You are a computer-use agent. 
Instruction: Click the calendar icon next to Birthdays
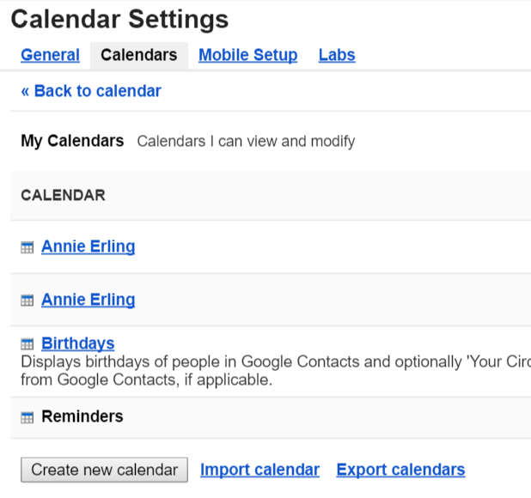[27, 344]
